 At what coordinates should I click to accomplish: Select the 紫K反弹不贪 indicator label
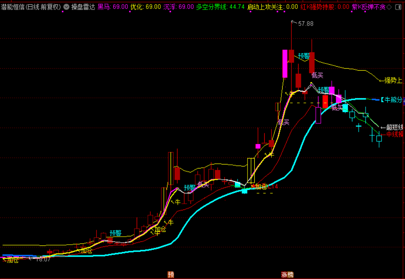[x=369, y=7]
